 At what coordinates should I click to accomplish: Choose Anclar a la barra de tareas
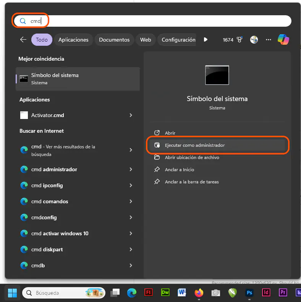[217, 182]
